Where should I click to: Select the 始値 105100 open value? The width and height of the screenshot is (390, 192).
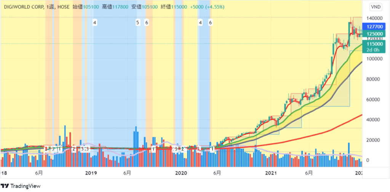pyautogui.click(x=86, y=7)
